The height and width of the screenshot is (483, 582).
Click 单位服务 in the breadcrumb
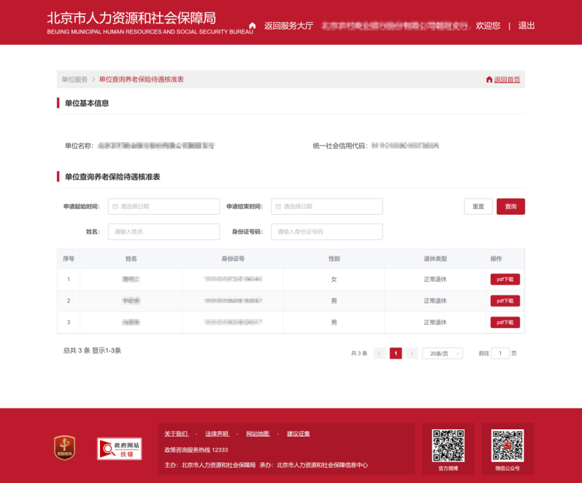coord(75,80)
